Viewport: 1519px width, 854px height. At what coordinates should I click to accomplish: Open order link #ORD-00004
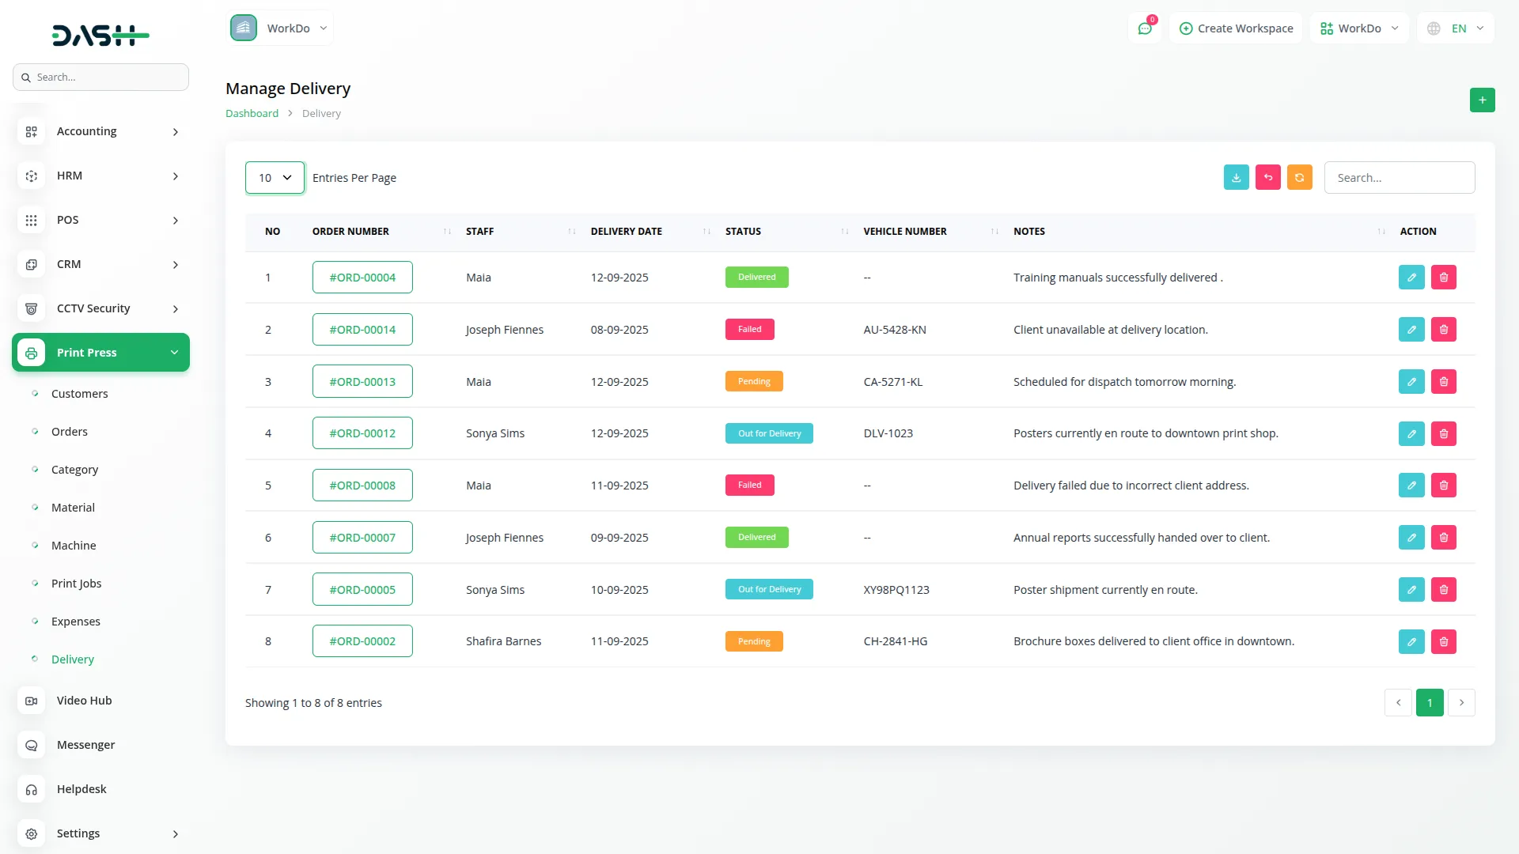click(362, 278)
